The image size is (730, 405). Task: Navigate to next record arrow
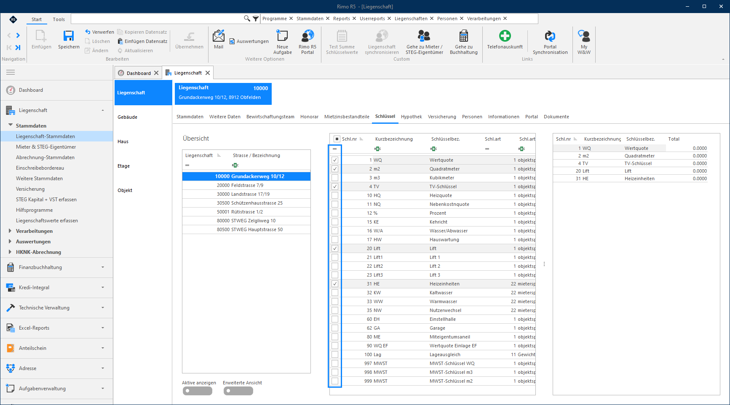pos(18,35)
